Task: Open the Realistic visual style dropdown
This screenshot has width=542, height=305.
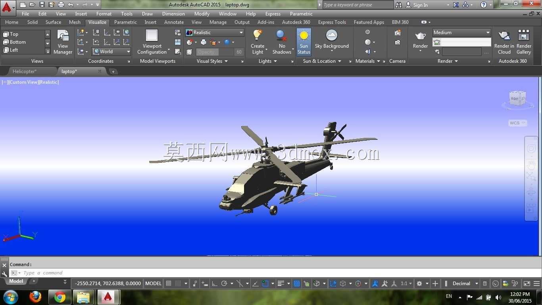Action: tap(215, 33)
